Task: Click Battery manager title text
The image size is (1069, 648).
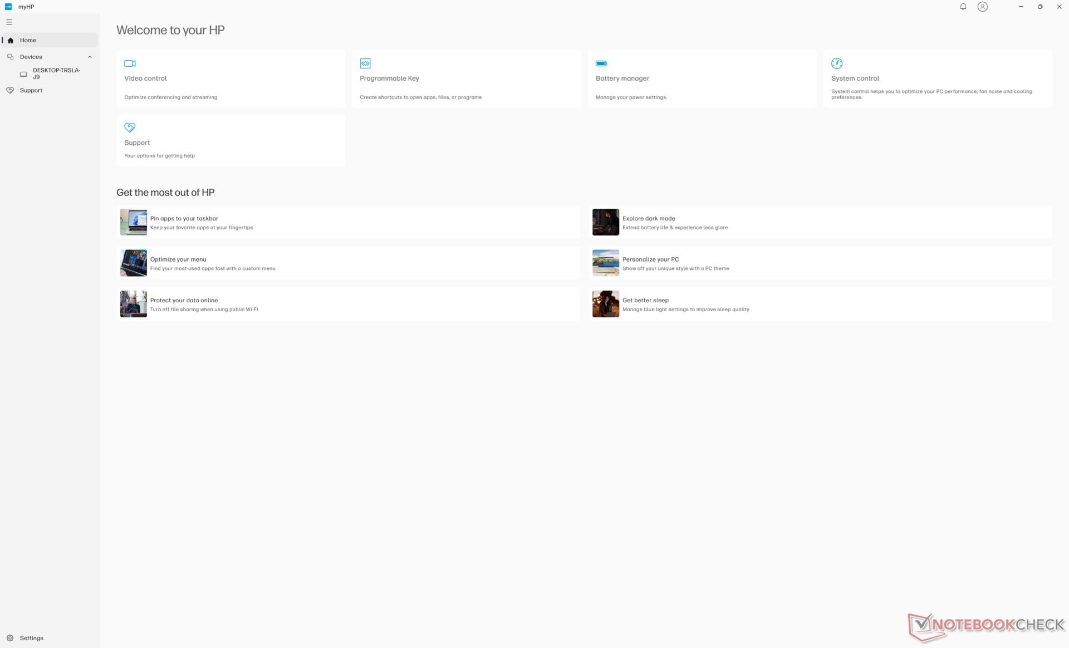Action: (x=622, y=78)
